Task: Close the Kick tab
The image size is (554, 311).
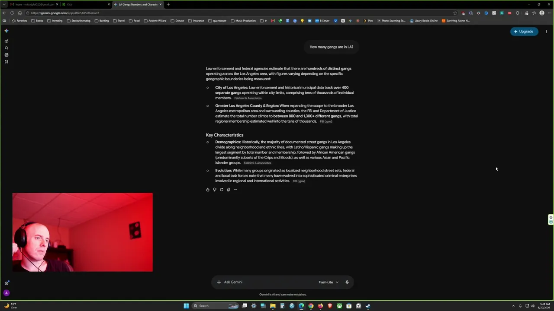Action: 109,4
